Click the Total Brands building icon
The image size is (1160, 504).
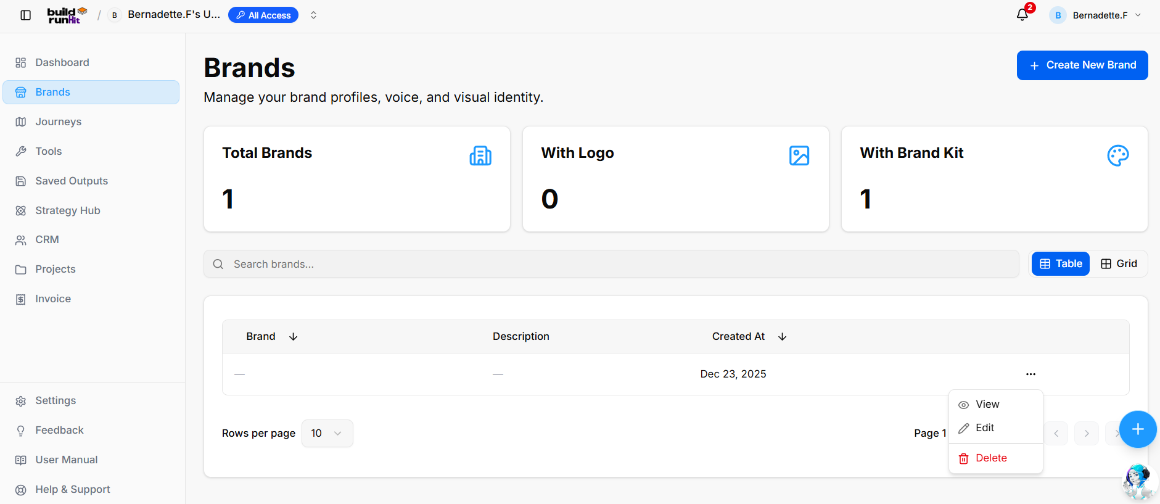[480, 155]
